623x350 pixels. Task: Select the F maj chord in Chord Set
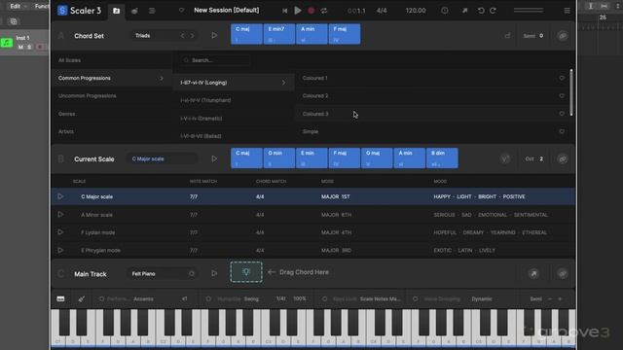click(345, 34)
